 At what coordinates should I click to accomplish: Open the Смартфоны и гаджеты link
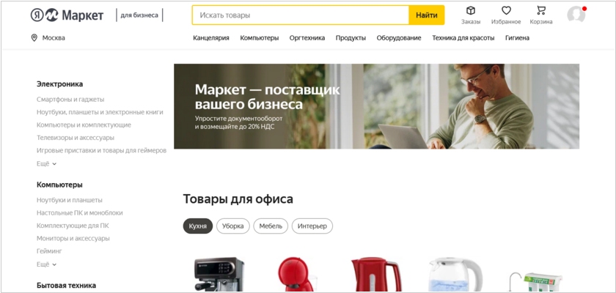click(70, 100)
